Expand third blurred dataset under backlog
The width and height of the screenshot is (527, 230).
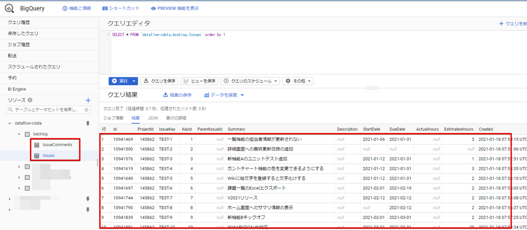click(x=19, y=188)
